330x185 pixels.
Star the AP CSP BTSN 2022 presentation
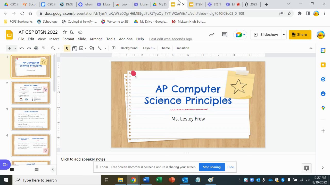click(65, 32)
